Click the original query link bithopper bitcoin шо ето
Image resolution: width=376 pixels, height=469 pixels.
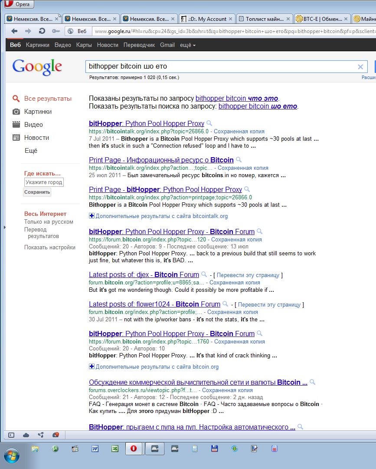click(x=258, y=106)
